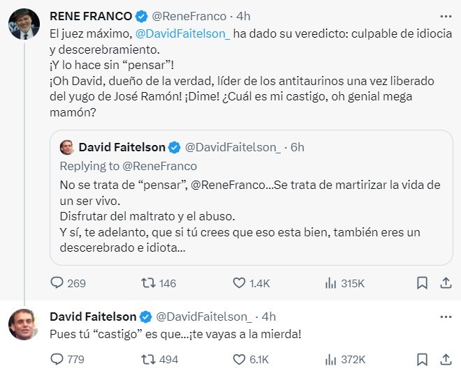Open more options on Rene Franco's tweet
The image size is (461, 373).
445,15
